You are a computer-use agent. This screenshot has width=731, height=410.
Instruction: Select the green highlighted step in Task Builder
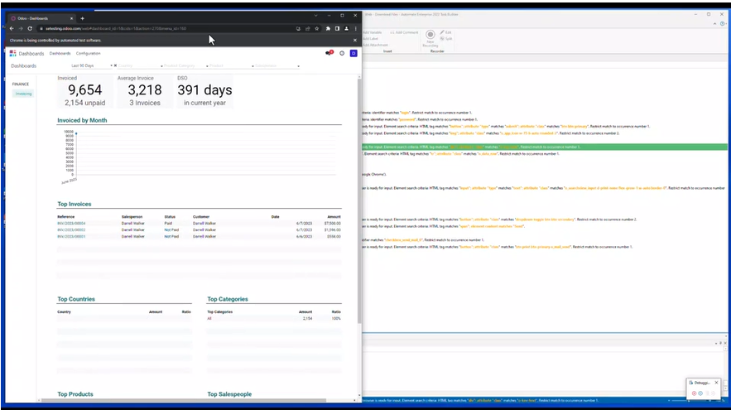(x=545, y=147)
